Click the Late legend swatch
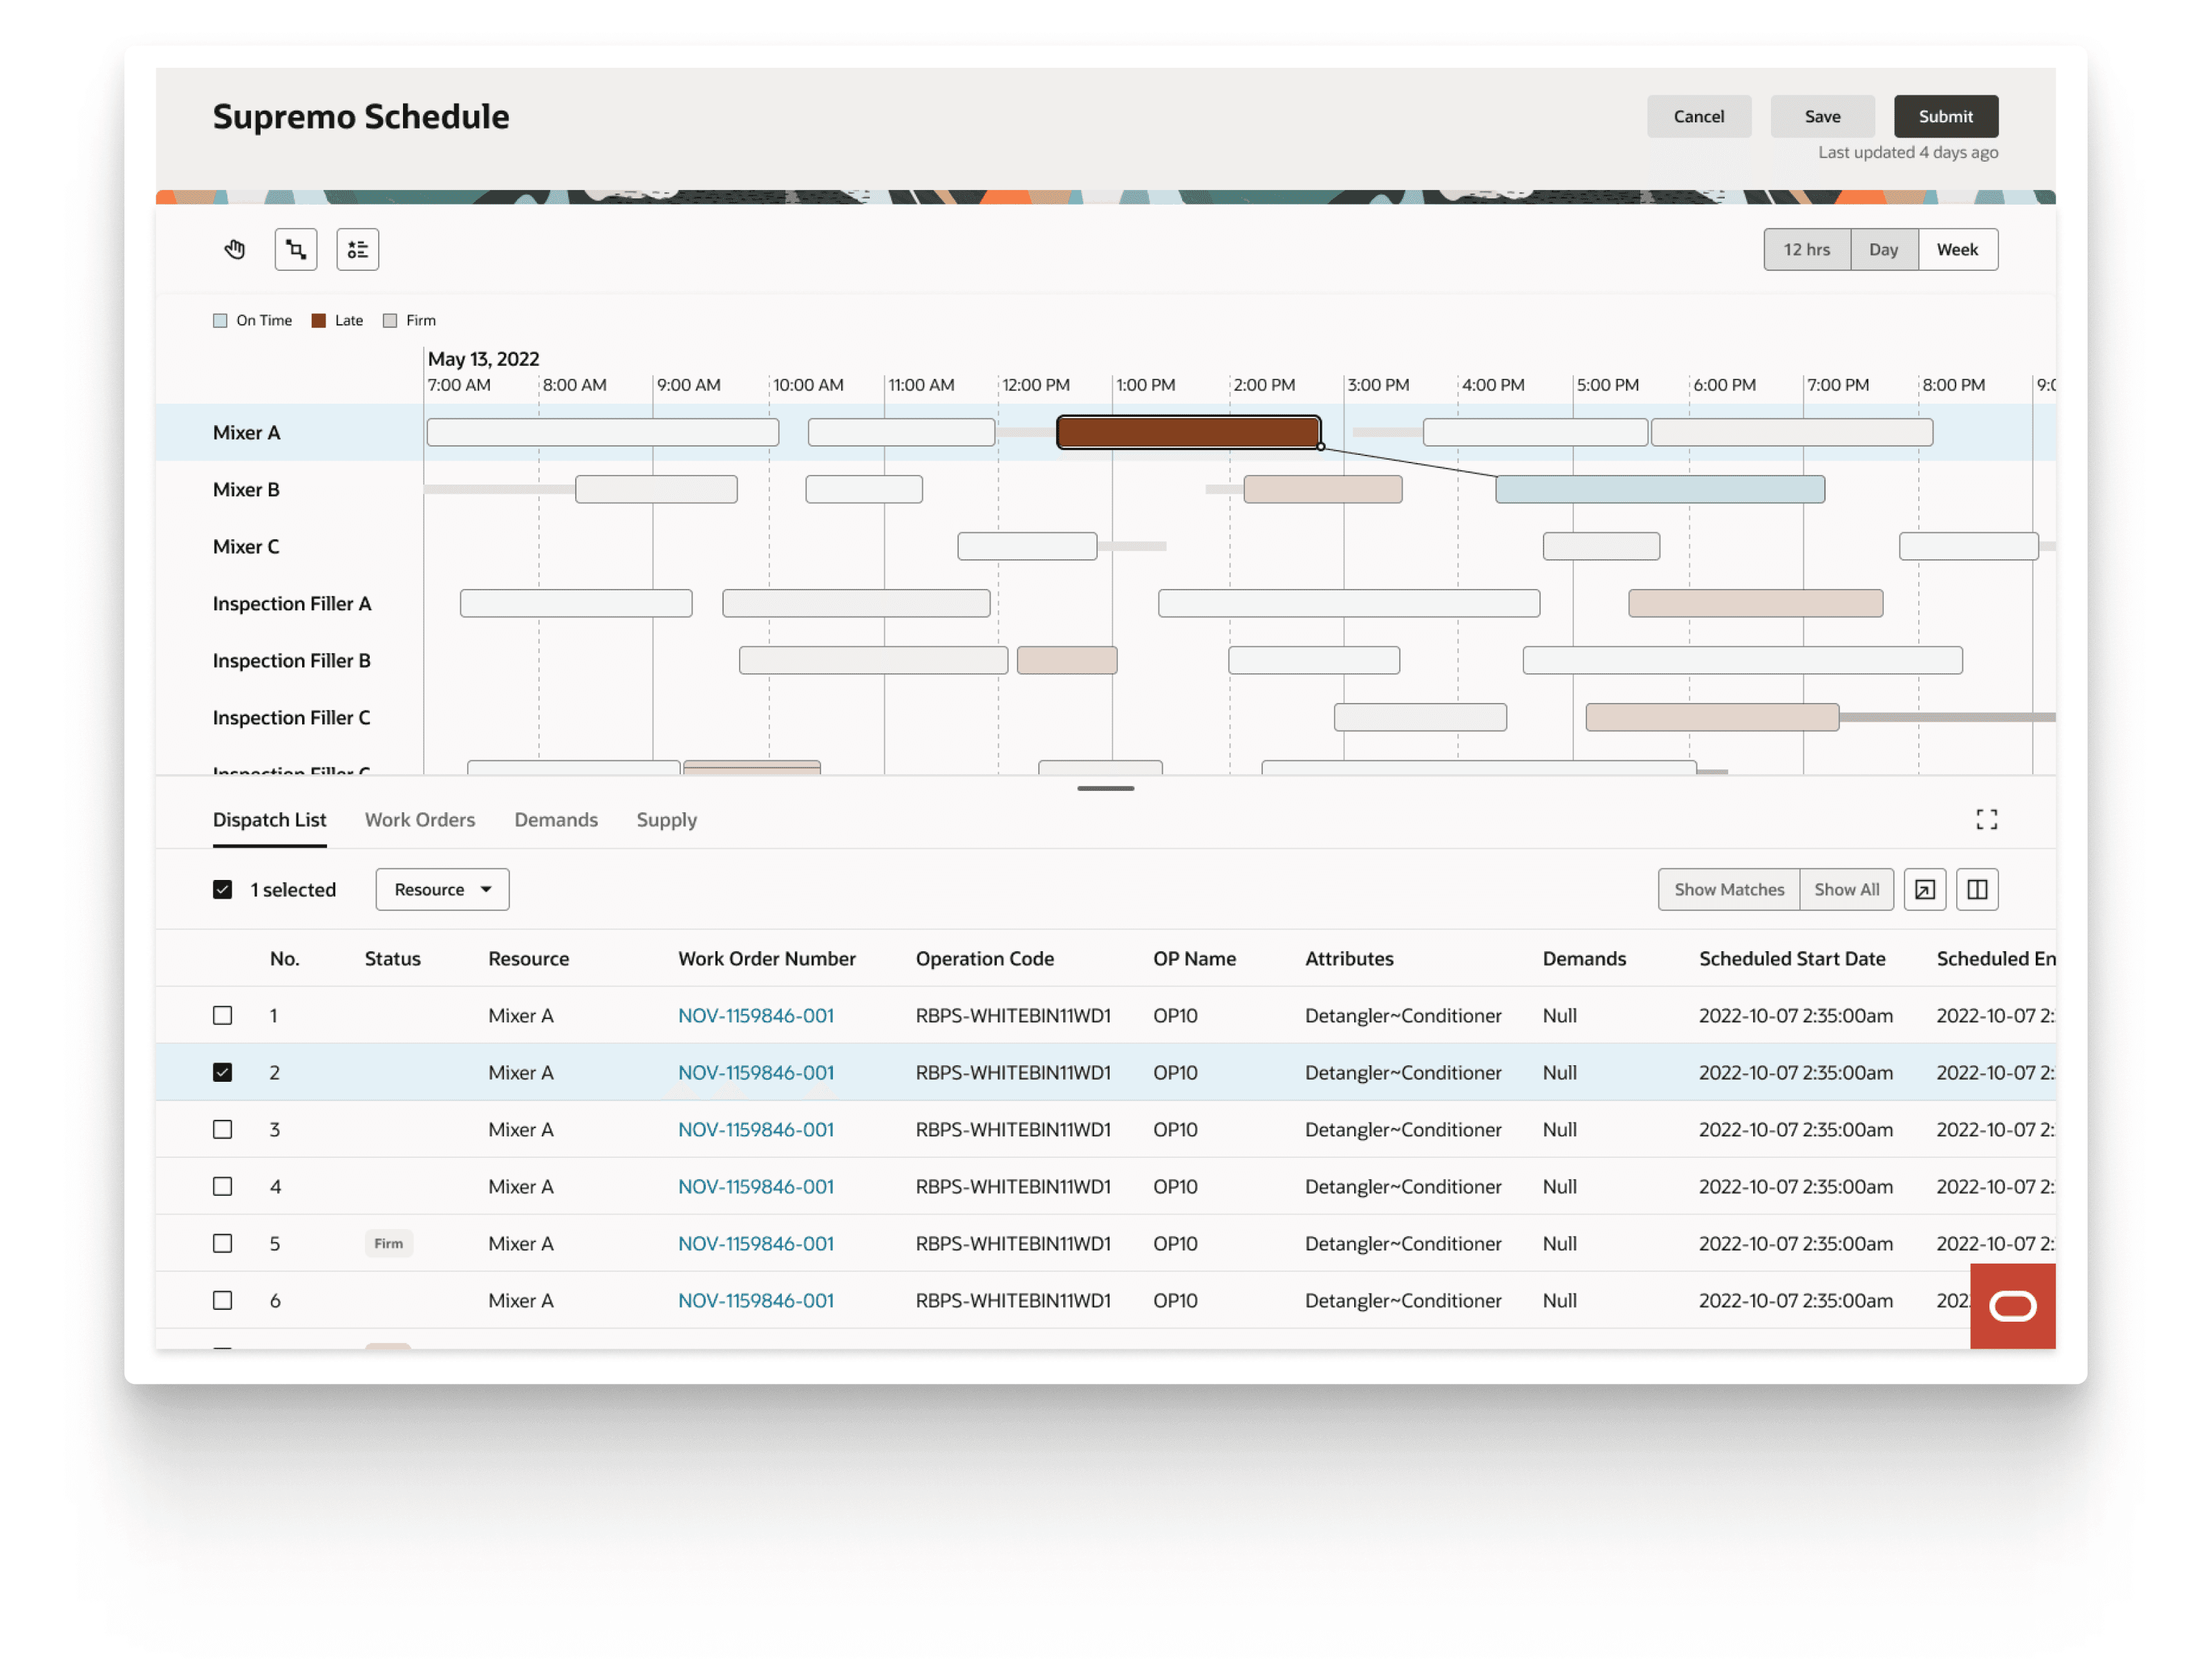The height and width of the screenshot is (1659, 2212). (x=319, y=321)
